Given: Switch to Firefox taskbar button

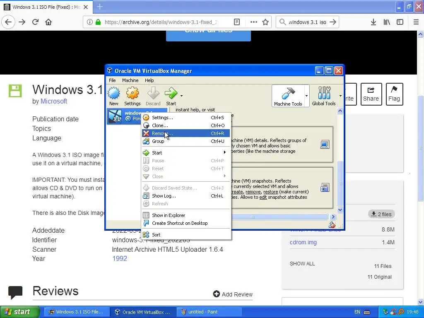Looking at the screenshot, I should (x=77, y=312).
